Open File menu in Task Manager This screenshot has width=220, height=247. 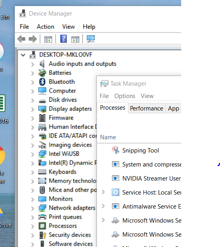[104, 96]
